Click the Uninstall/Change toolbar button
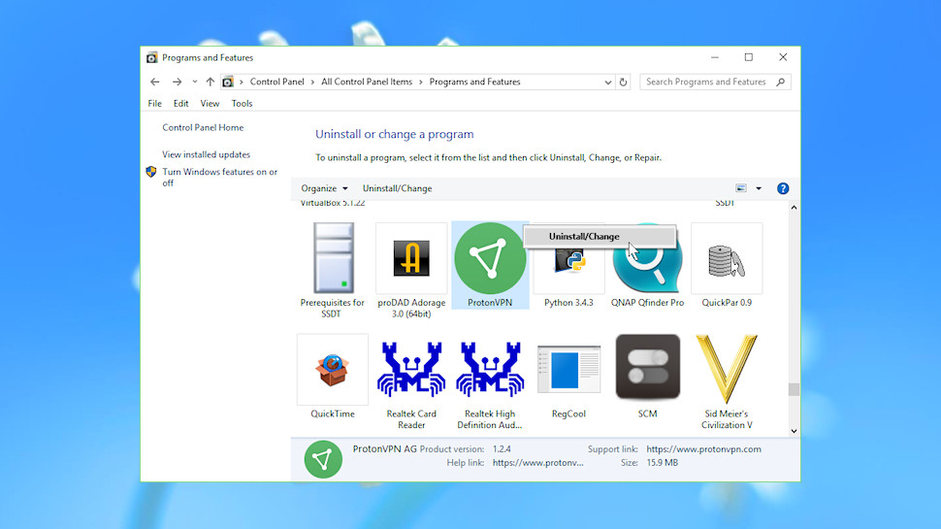The width and height of the screenshot is (941, 529). (x=397, y=188)
